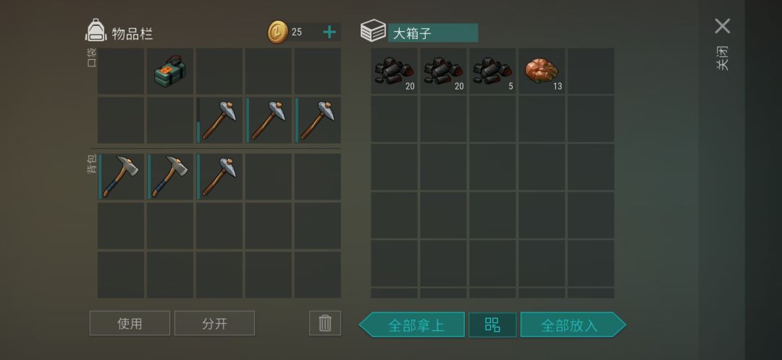Click the sort grid icon button

point(492,325)
